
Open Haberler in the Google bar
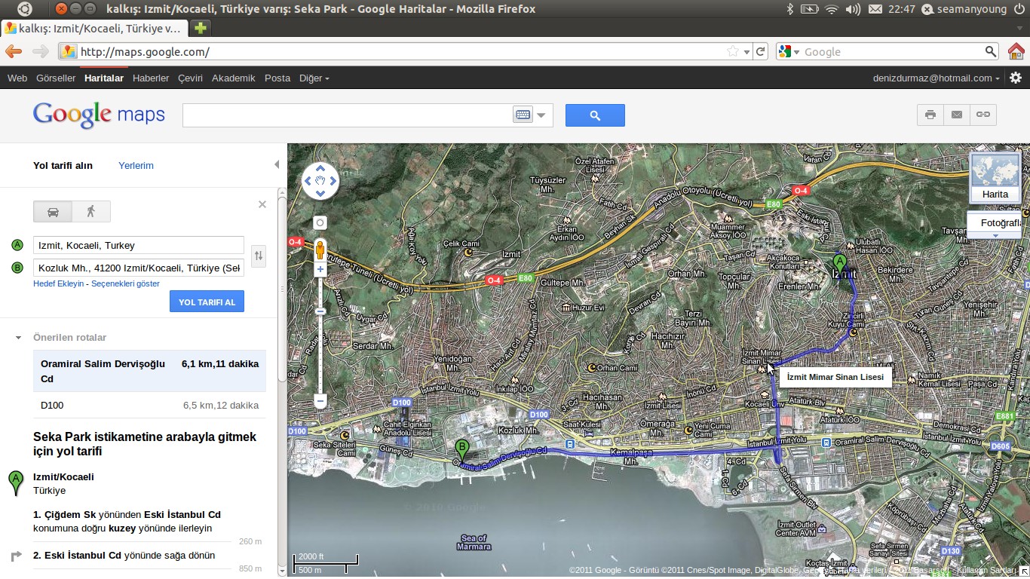pyautogui.click(x=151, y=78)
